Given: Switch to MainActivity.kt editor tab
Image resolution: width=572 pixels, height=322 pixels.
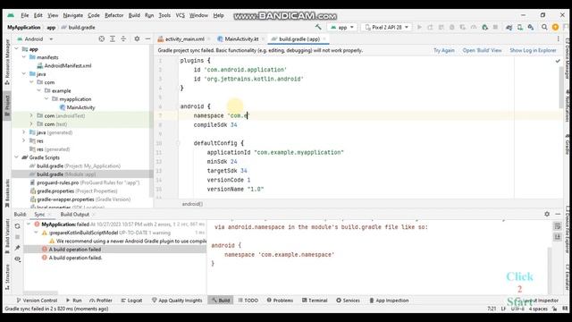Looking at the screenshot, I should pyautogui.click(x=240, y=38).
